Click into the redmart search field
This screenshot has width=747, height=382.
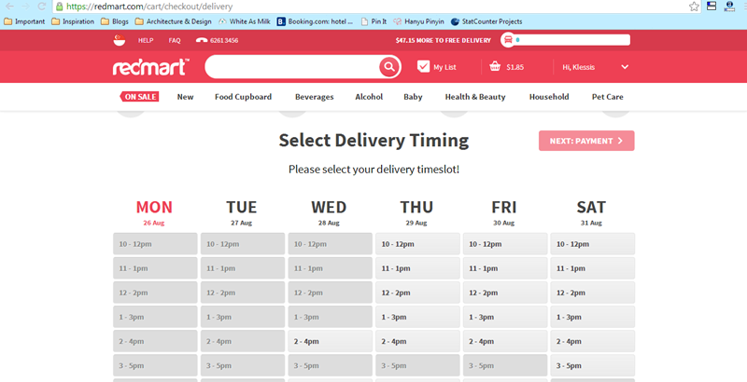[x=293, y=66]
